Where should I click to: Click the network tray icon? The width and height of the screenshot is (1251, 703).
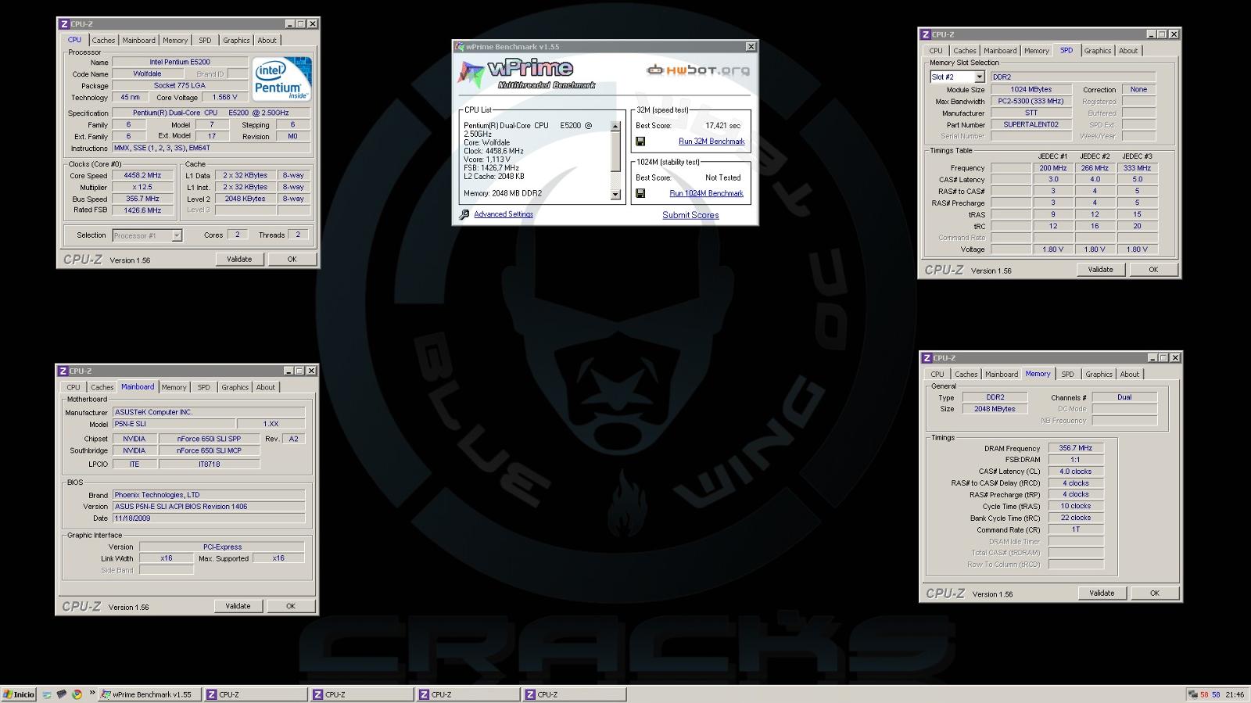[x=1192, y=694]
